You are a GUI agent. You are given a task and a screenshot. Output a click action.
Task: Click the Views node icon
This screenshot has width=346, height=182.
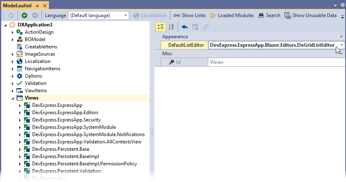[x=20, y=98]
